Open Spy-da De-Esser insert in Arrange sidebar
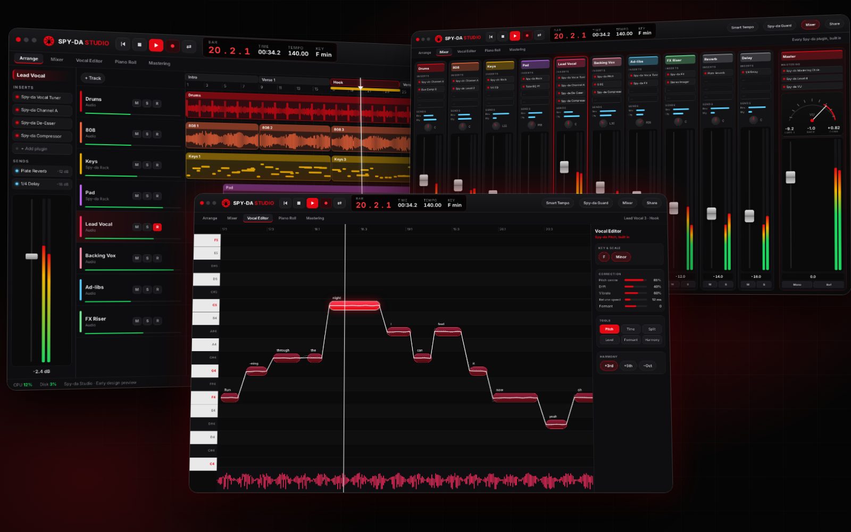 click(x=42, y=123)
